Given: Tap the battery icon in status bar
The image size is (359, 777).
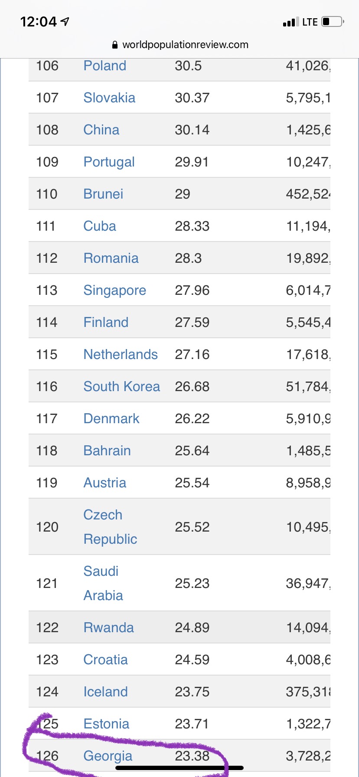Looking at the screenshot, I should (x=333, y=22).
